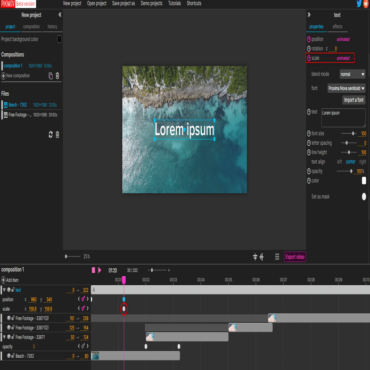This screenshot has height=370, width=370.
Task: Toggle the rotation animation stopwatch
Action: (x=309, y=49)
